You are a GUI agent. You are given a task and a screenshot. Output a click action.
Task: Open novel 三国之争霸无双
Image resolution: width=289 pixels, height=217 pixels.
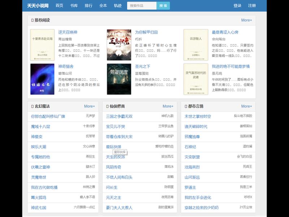[119, 116]
